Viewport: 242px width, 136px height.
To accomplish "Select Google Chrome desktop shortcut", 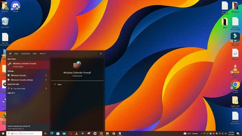I will tap(235, 86).
